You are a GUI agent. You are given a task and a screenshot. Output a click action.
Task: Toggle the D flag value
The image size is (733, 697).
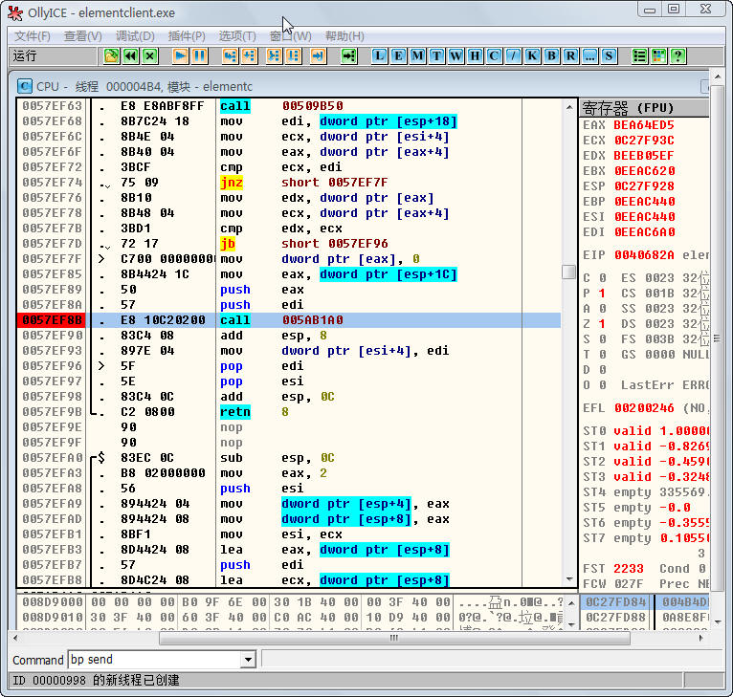[x=602, y=369]
